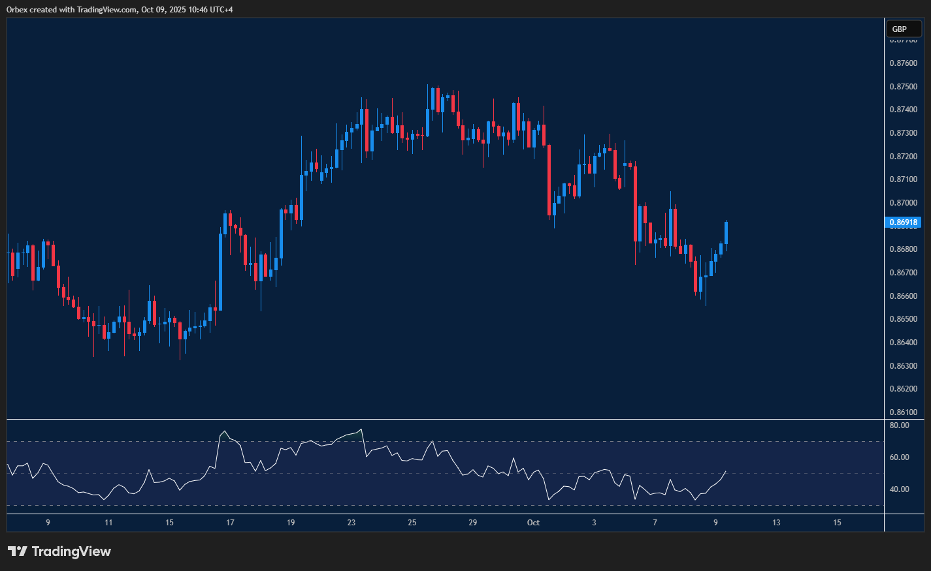Image resolution: width=931 pixels, height=571 pixels.
Task: Click the 0.87000 level on the price scale
Action: click(904, 202)
